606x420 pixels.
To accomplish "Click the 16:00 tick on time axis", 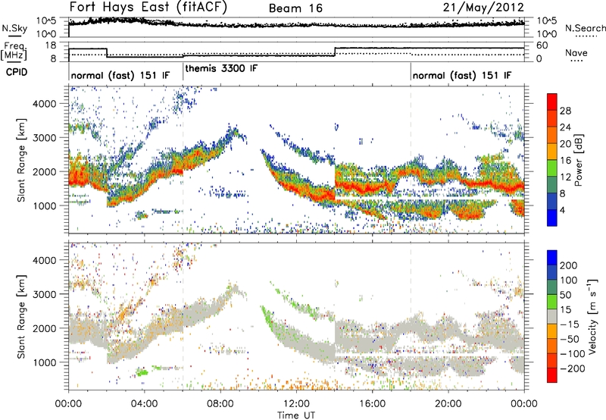I will click(372, 403).
